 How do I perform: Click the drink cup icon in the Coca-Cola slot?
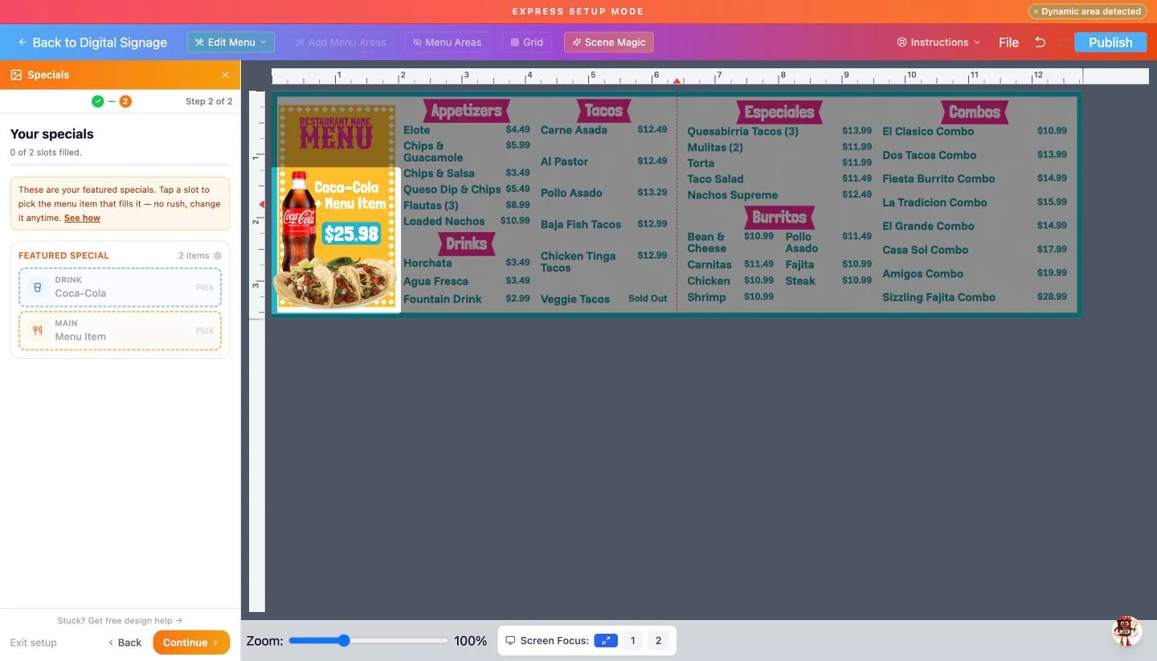(37, 287)
